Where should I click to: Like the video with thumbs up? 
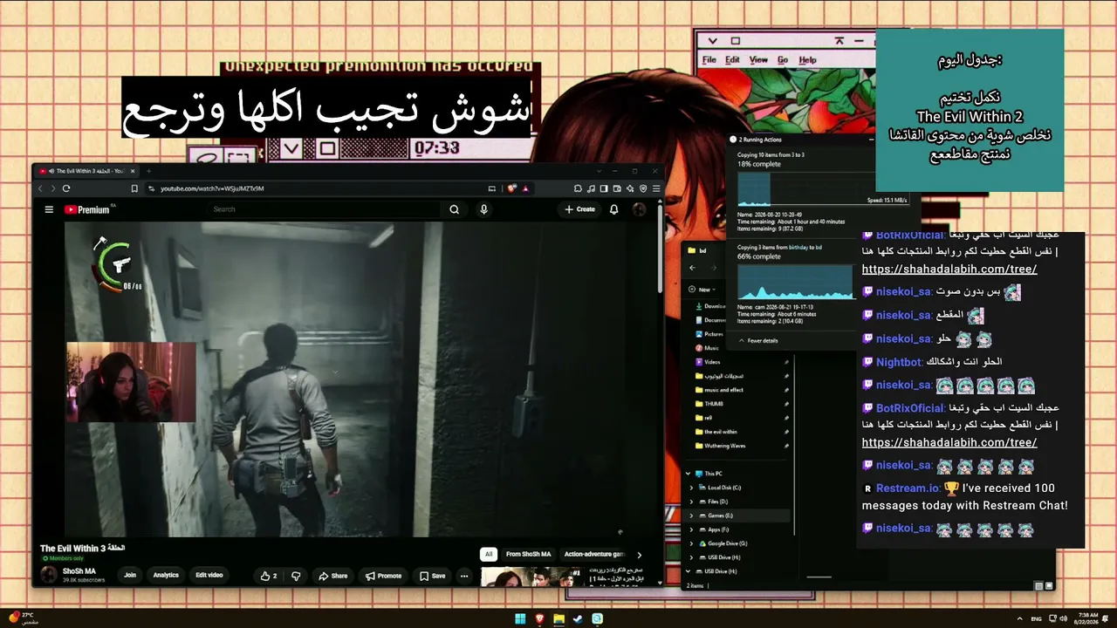point(269,576)
